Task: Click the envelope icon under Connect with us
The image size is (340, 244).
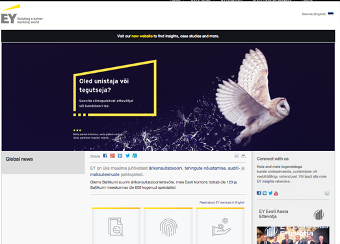Action: click(x=327, y=193)
